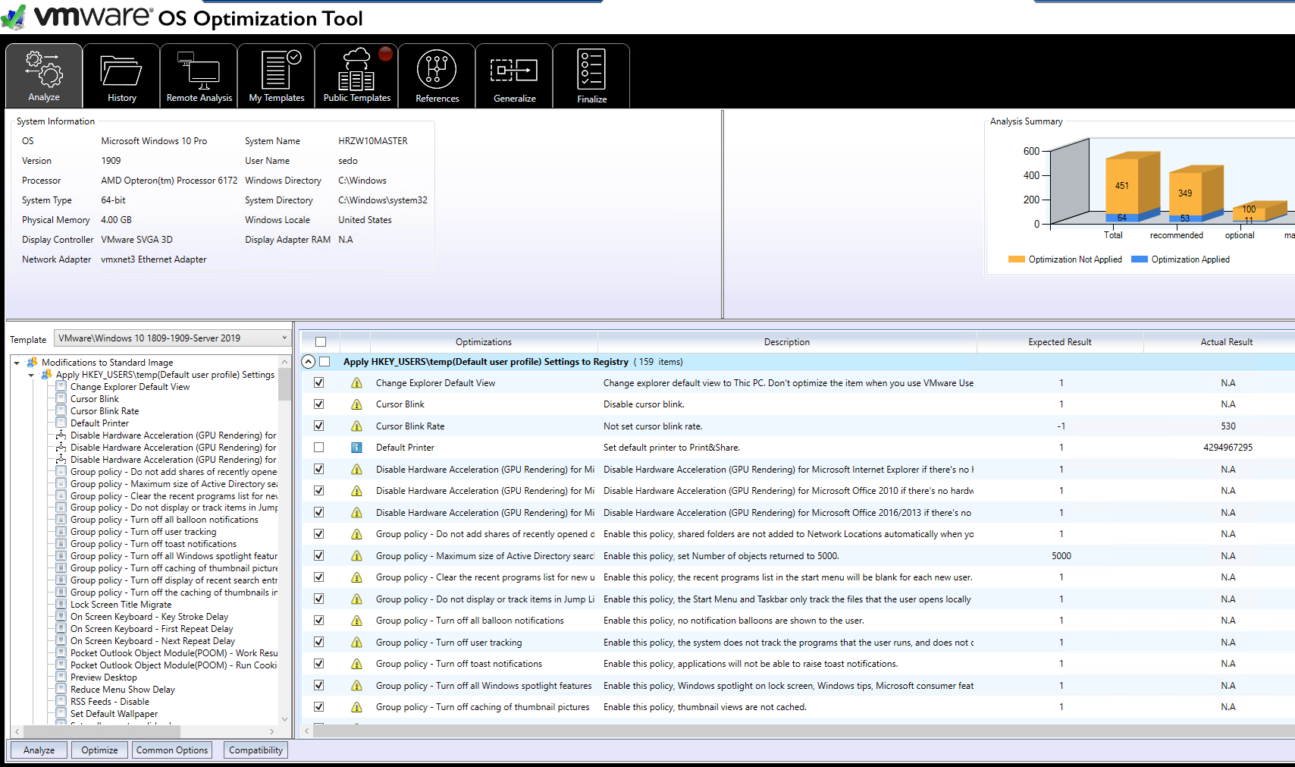The height and width of the screenshot is (767, 1295).
Task: Uncheck the Cursor Blink optimization
Action: tap(319, 404)
